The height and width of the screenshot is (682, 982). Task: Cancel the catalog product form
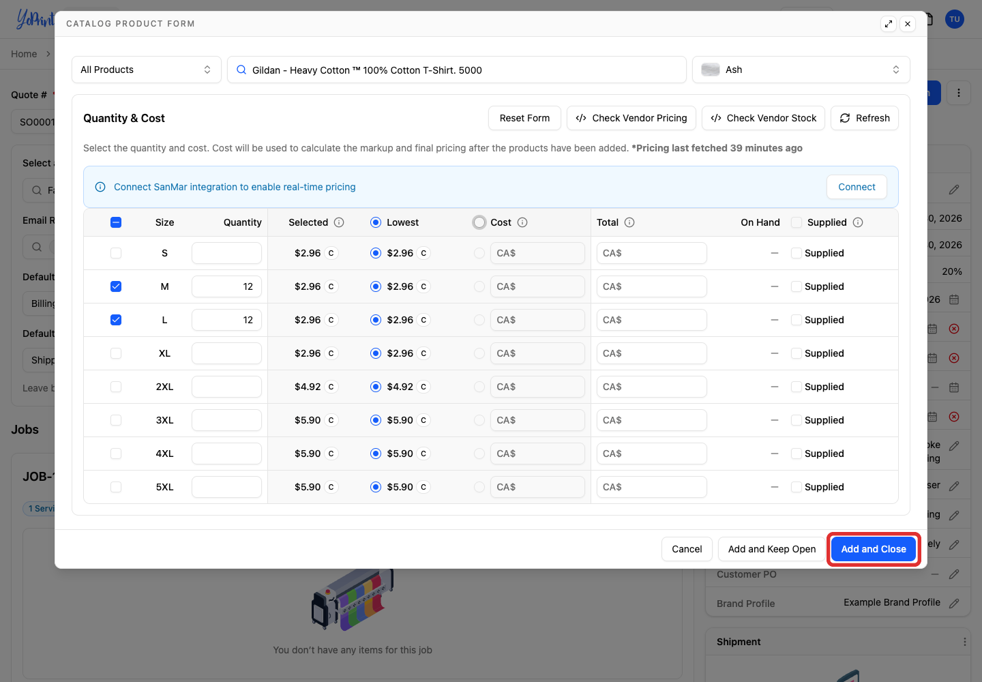[687, 549]
